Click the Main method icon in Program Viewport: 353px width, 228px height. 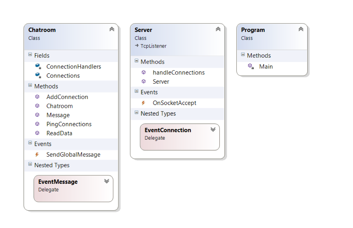point(251,66)
